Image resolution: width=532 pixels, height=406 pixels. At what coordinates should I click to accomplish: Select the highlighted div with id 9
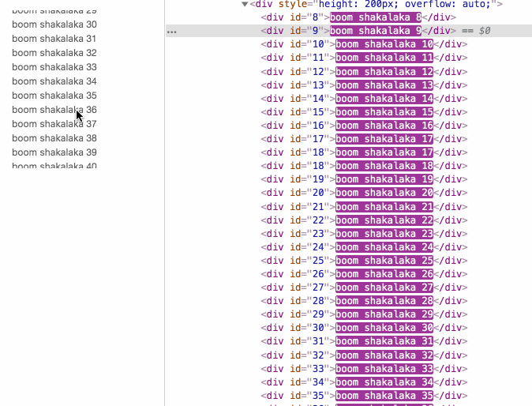pos(358,31)
